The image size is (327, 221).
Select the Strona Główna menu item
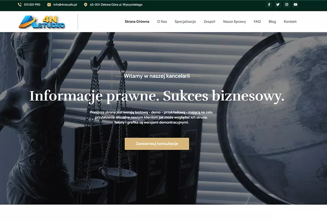click(x=137, y=21)
